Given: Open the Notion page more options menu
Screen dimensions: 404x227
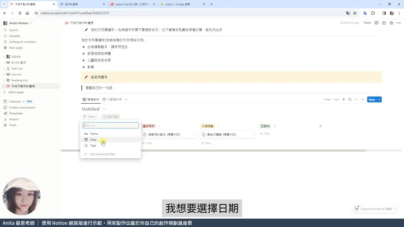Looking at the screenshot, I should click(399, 23).
